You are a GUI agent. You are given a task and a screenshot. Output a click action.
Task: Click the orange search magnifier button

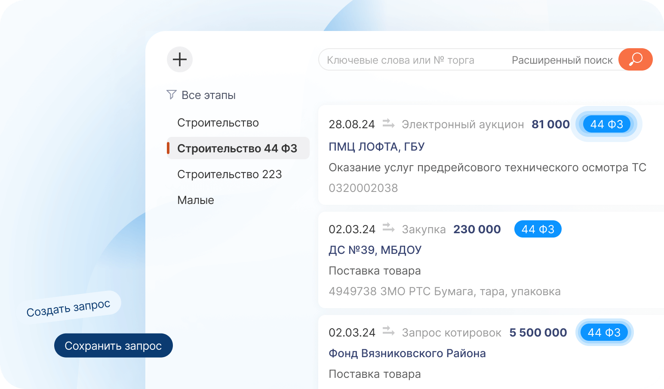coord(636,59)
